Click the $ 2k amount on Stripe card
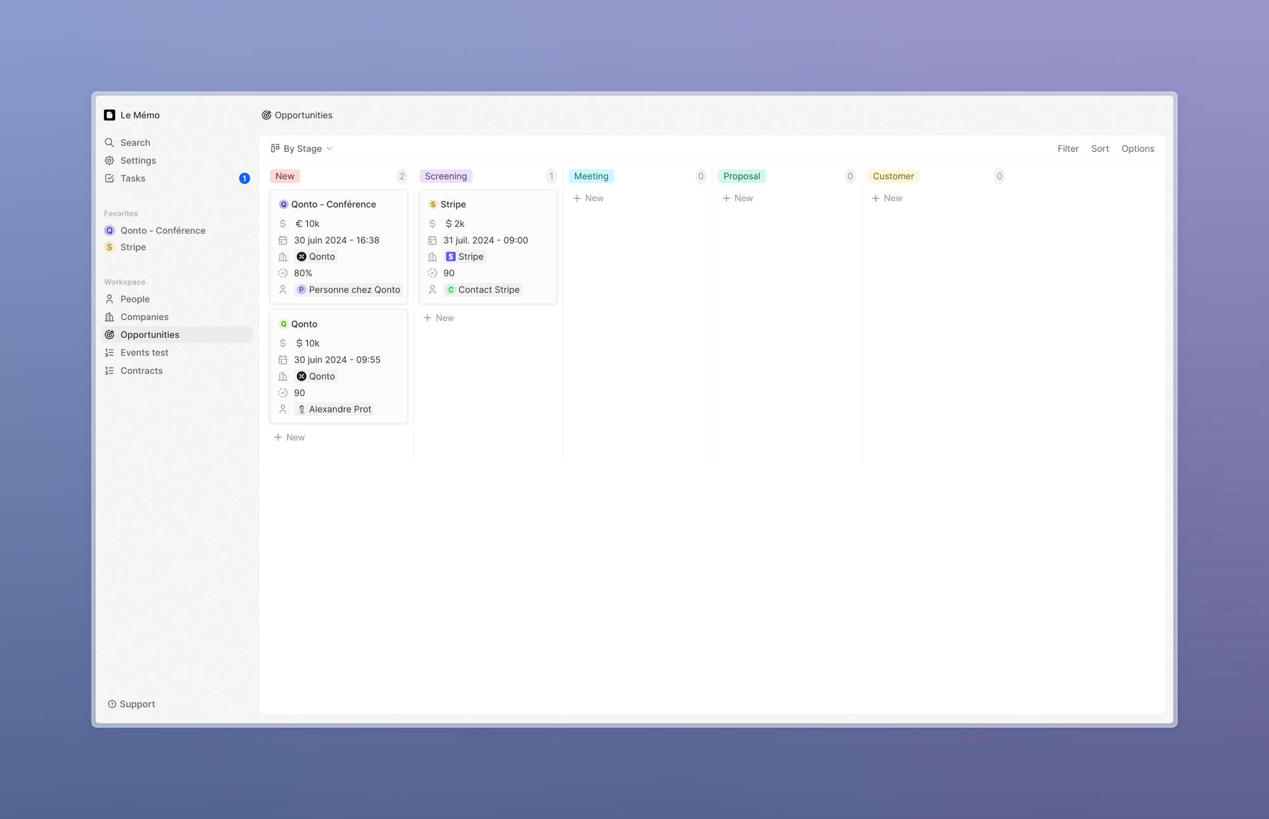Image resolution: width=1269 pixels, height=819 pixels. point(455,224)
